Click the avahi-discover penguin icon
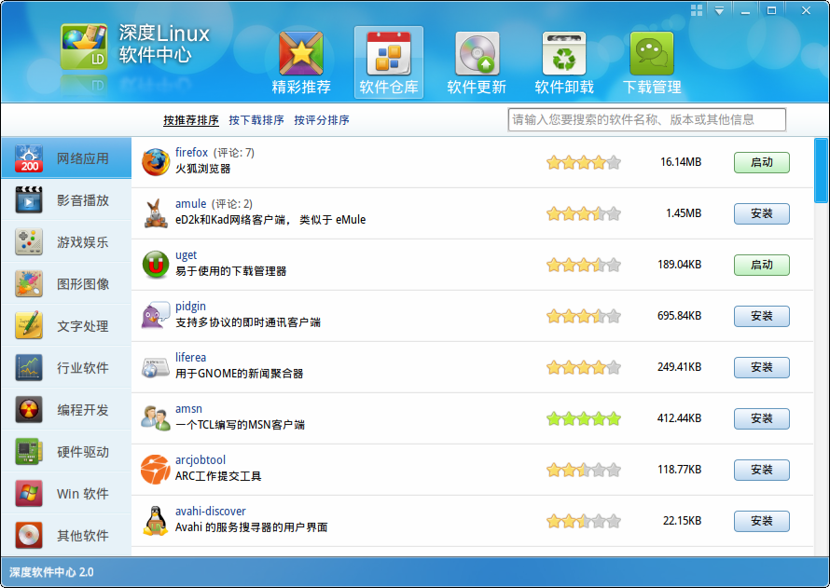Screen dimensions: 830x588 [156, 520]
